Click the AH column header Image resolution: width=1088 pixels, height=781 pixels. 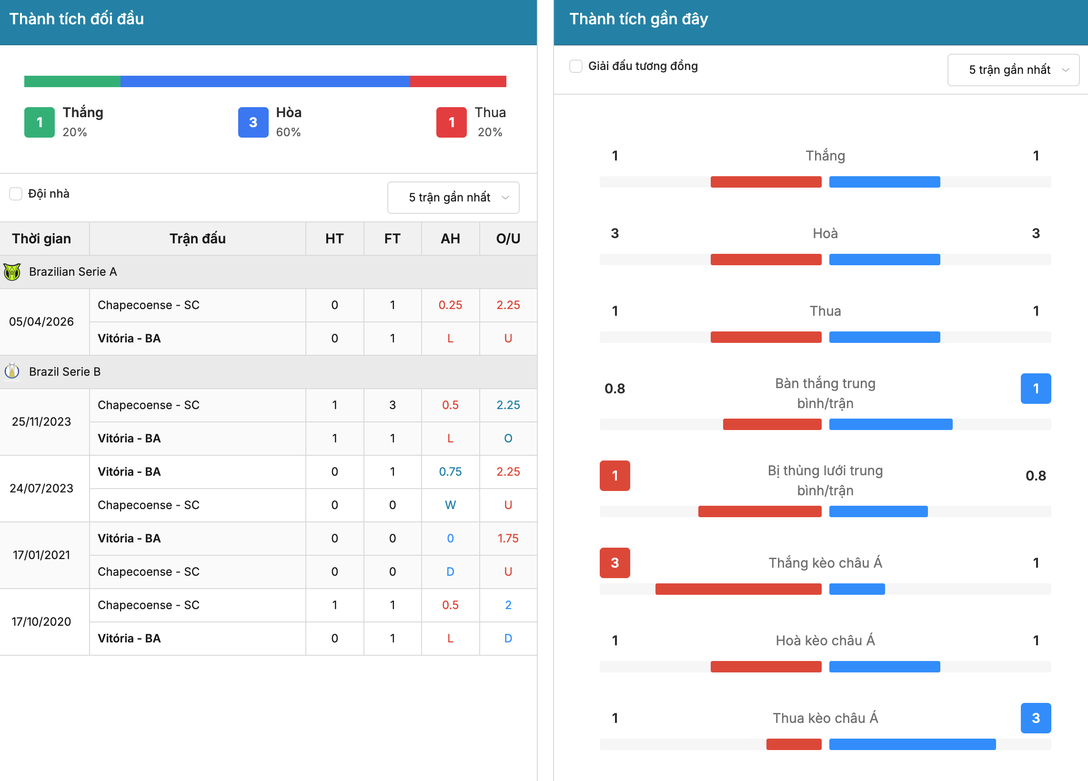point(451,239)
